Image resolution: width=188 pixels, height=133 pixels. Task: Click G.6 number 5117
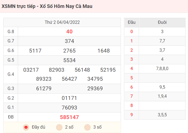[35, 51]
